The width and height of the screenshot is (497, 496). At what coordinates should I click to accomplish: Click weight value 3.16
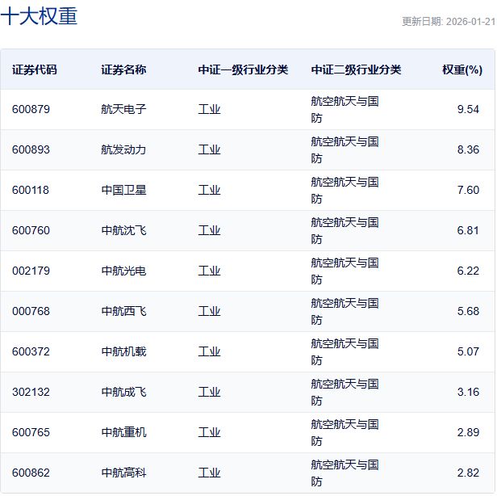[x=468, y=392]
